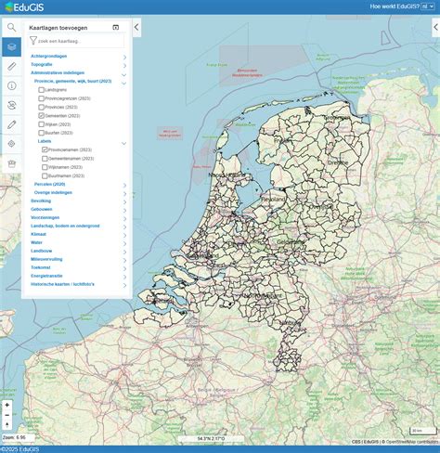Enable the Wijken (2023) checkbox

(41, 124)
